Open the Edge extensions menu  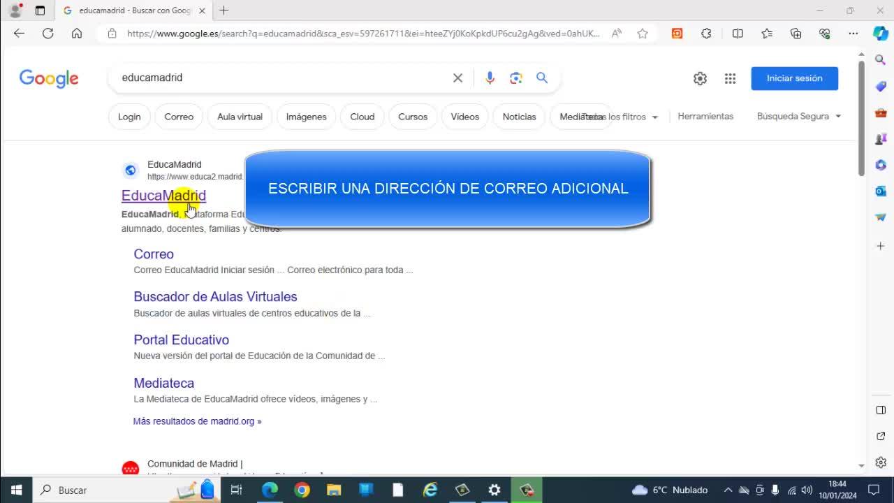click(x=706, y=33)
